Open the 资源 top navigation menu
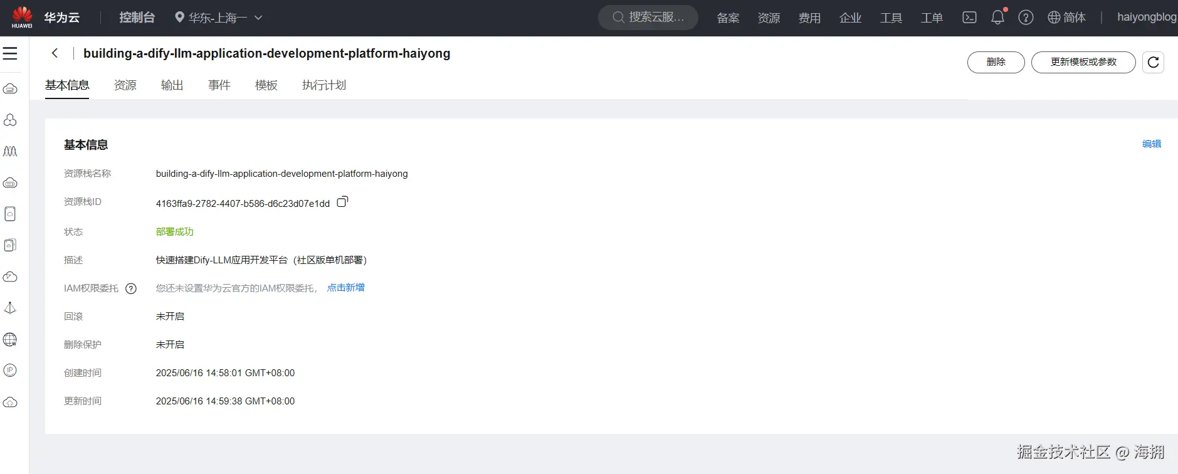1178x474 pixels. 769,18
